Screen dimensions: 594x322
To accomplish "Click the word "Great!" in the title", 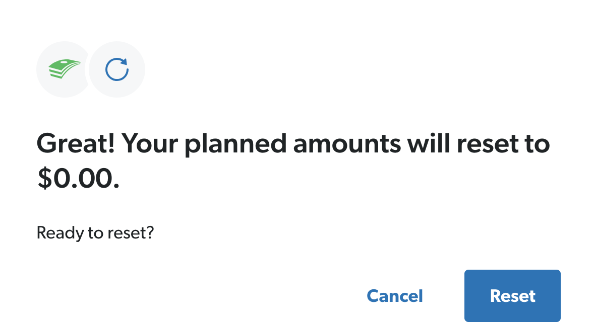I will [x=76, y=144].
